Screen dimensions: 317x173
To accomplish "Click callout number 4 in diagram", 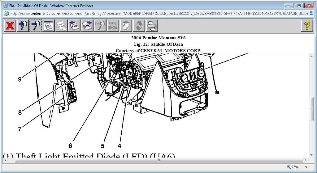I will tap(119, 146).
